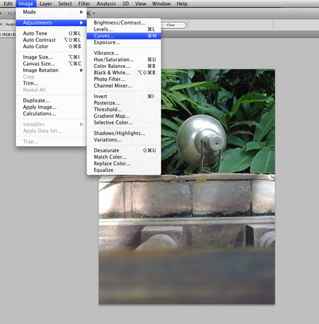
Task: Click the lamp photo on the canvas
Action: coord(187,186)
